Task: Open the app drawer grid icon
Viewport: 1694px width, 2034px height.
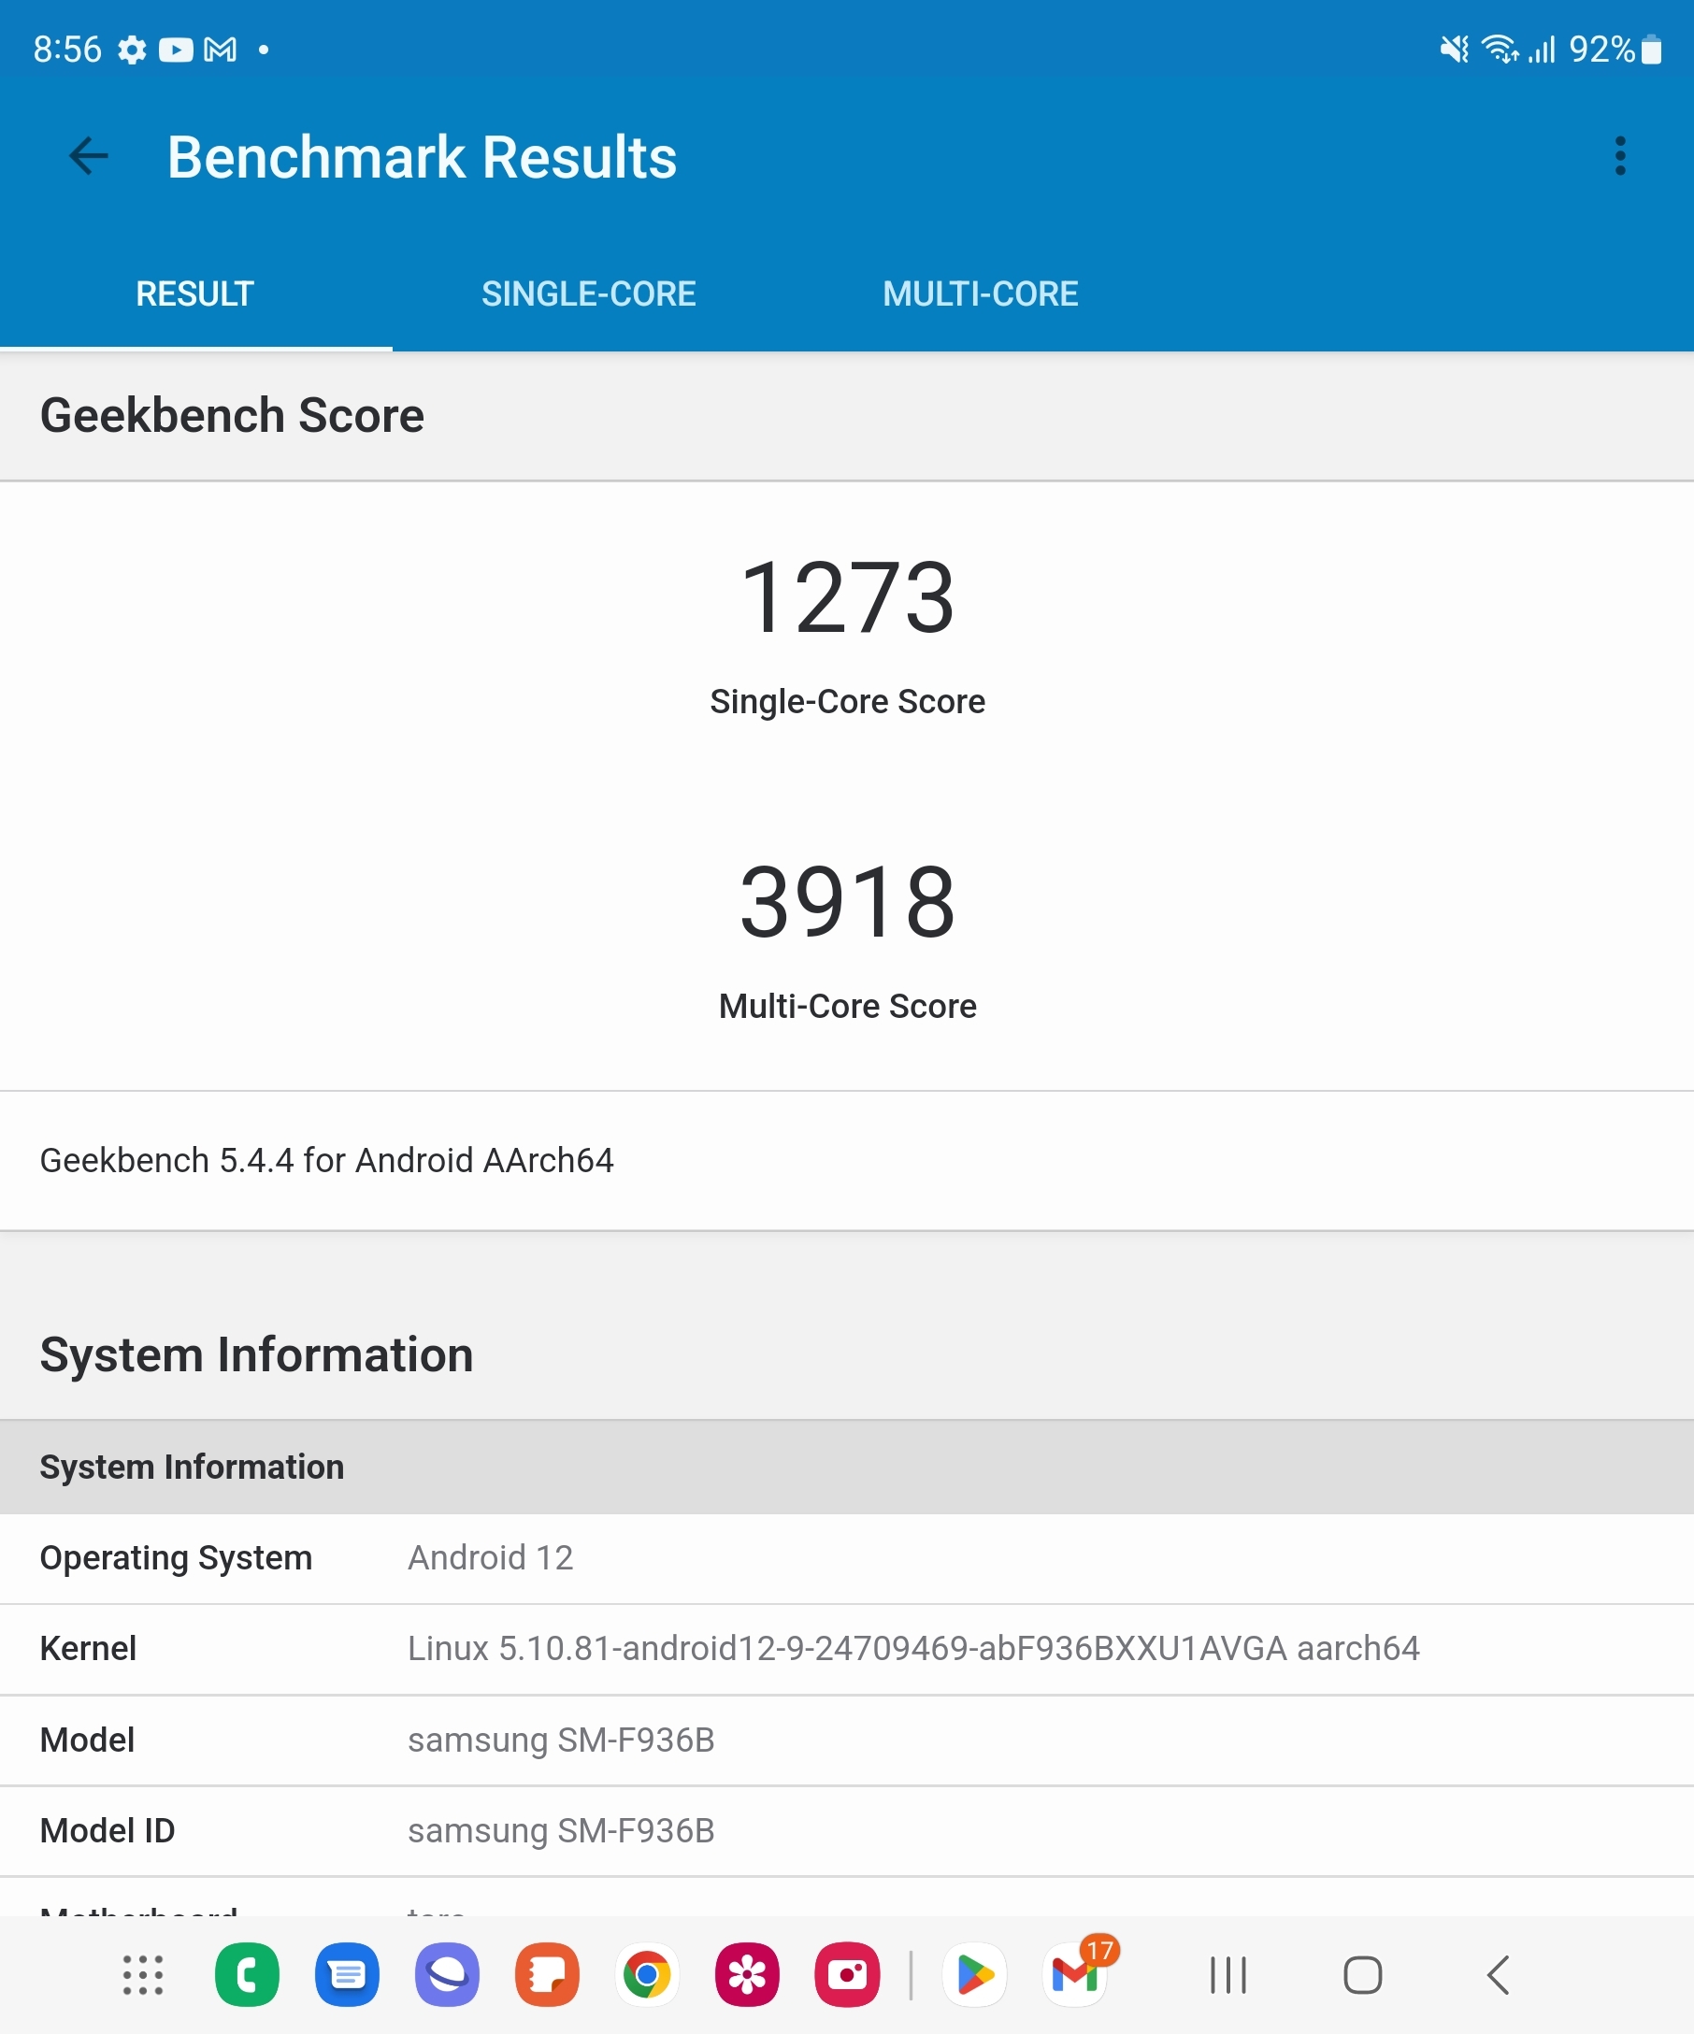Action: coord(143,1975)
